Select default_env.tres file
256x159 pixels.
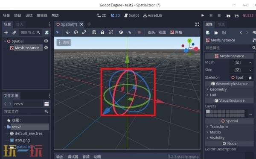click(x=29, y=133)
